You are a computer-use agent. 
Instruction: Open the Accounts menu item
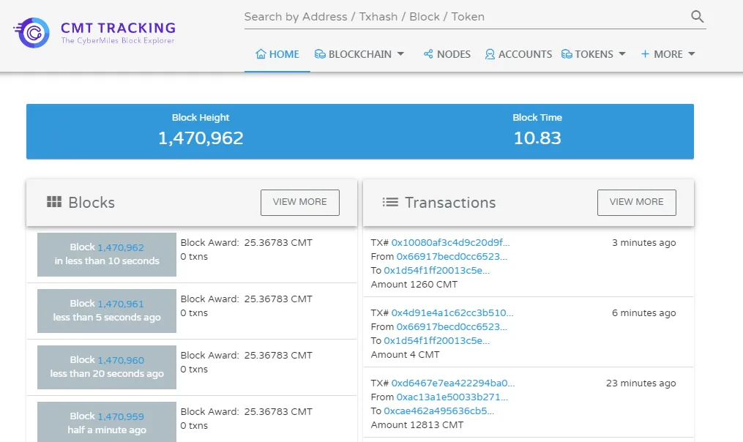pyautogui.click(x=518, y=54)
